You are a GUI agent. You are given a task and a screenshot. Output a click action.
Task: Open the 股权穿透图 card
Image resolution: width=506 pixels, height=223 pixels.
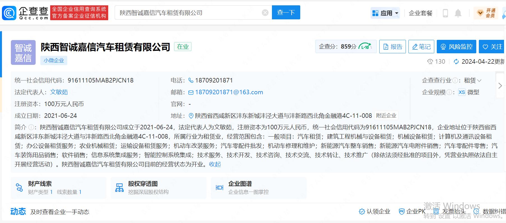[159, 188]
